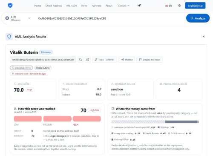Toggle dark mode with the moon icon
Image resolution: width=213 pixels, height=156 pixels.
pyautogui.click(x=179, y=6)
